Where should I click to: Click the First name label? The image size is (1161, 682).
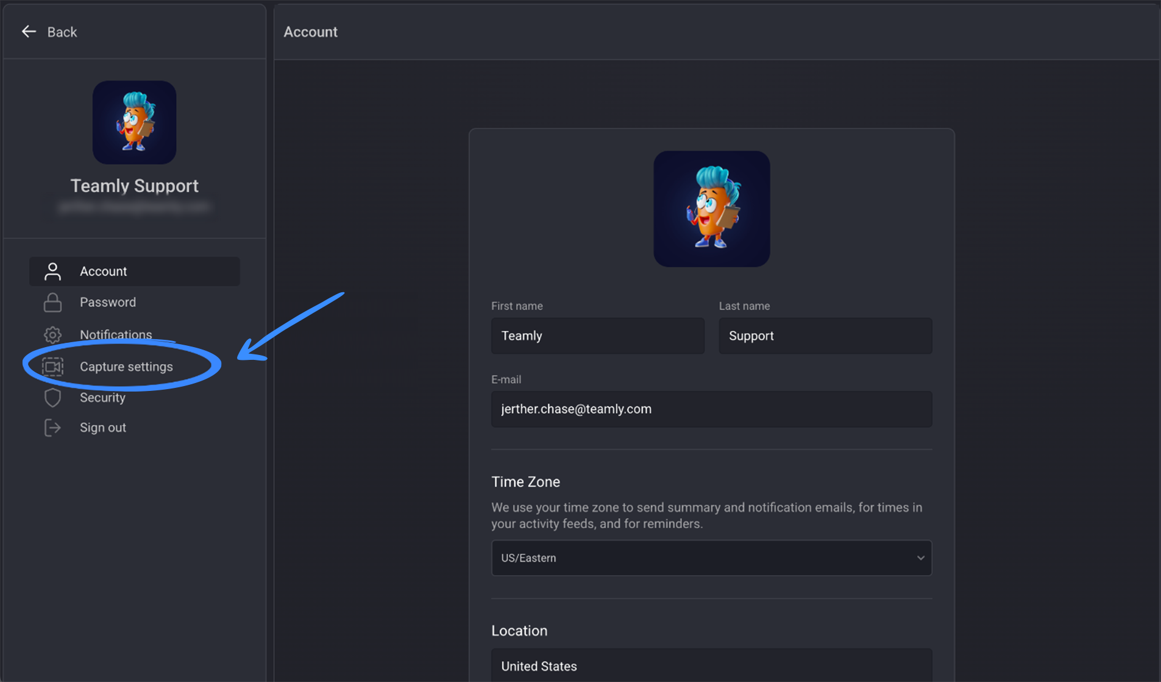tap(517, 306)
